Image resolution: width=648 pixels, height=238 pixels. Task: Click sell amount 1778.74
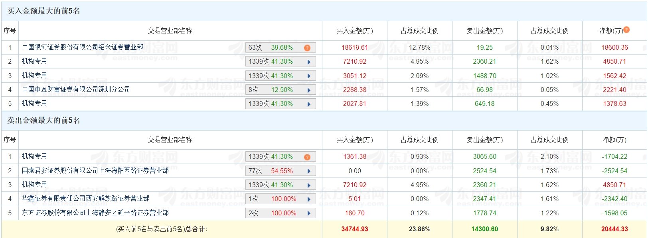pyautogui.click(x=485, y=213)
